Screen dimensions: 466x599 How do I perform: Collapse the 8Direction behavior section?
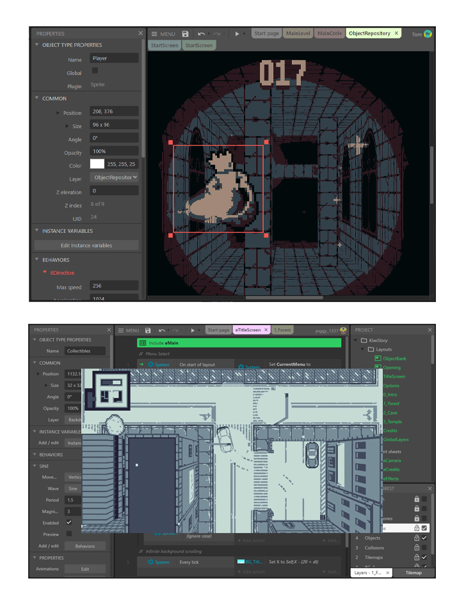coord(44,273)
